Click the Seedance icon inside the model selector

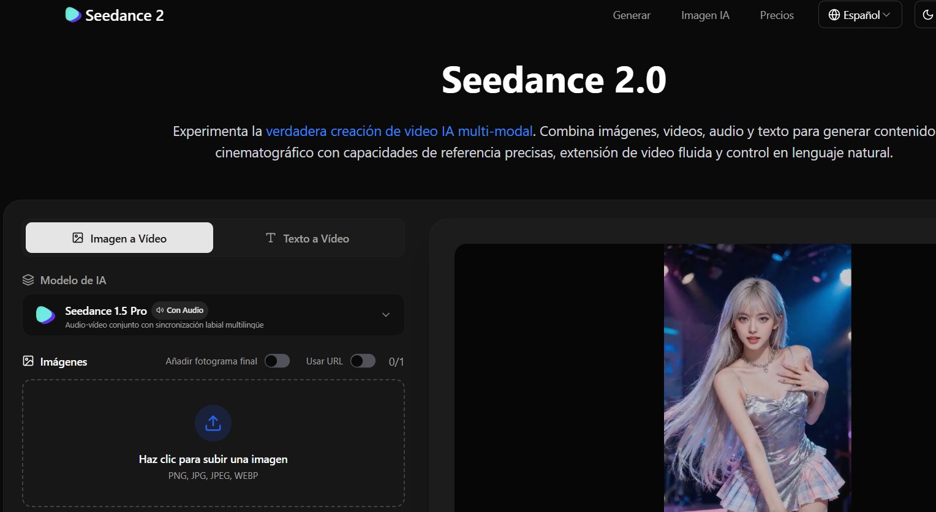coord(45,315)
